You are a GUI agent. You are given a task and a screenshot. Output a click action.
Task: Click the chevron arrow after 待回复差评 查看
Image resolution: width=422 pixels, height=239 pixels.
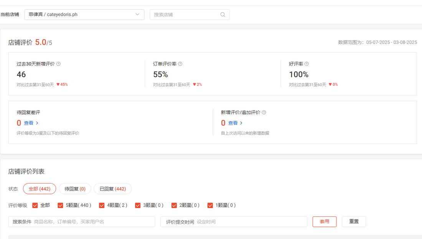click(x=37, y=123)
